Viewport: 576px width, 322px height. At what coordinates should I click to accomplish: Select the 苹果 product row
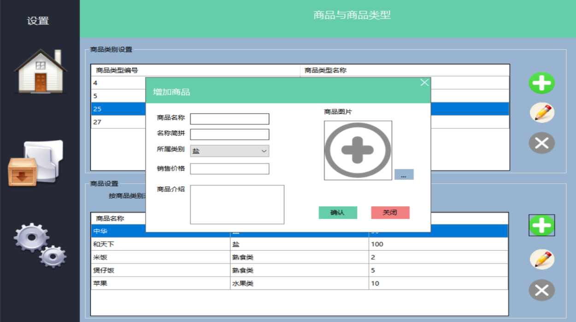[300, 283]
